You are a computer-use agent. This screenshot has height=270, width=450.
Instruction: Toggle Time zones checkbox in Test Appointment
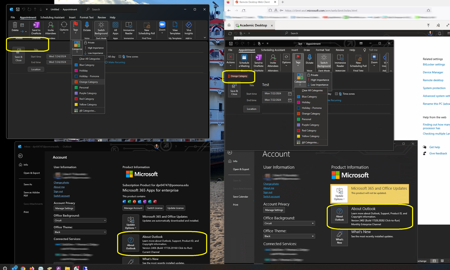point(336,94)
